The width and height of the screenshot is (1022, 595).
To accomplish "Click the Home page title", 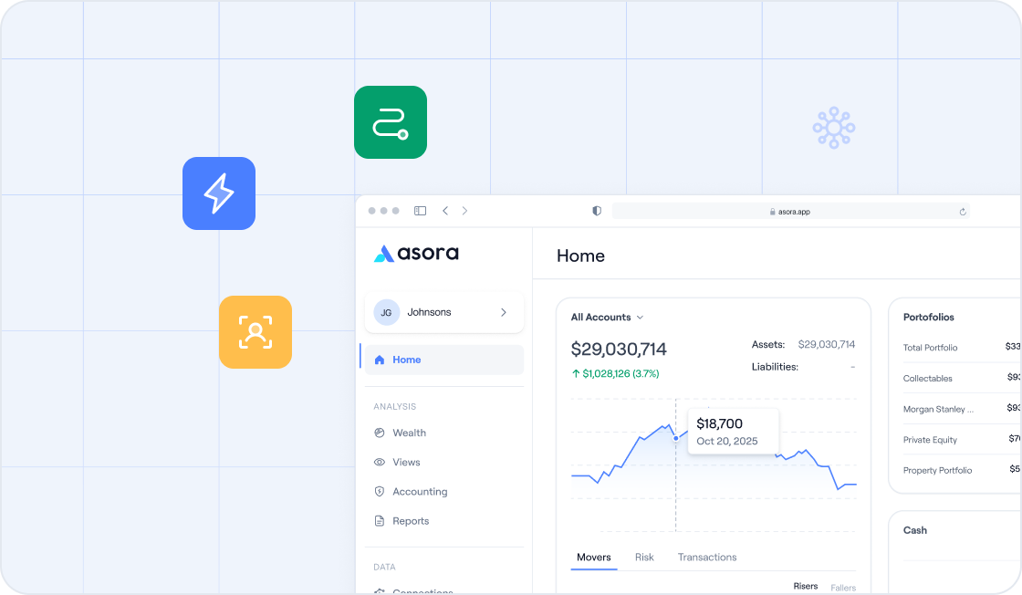I will click(x=580, y=256).
